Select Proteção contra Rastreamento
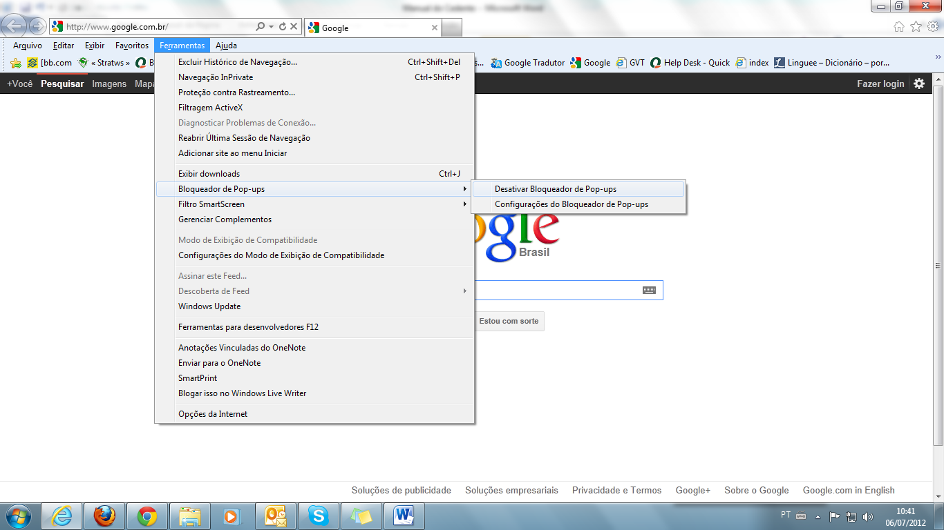 click(x=314, y=92)
